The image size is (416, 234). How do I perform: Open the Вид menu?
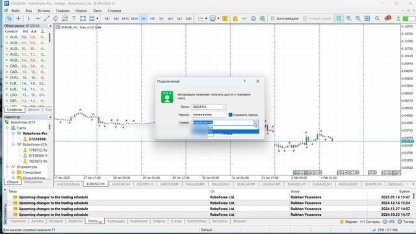(29, 10)
